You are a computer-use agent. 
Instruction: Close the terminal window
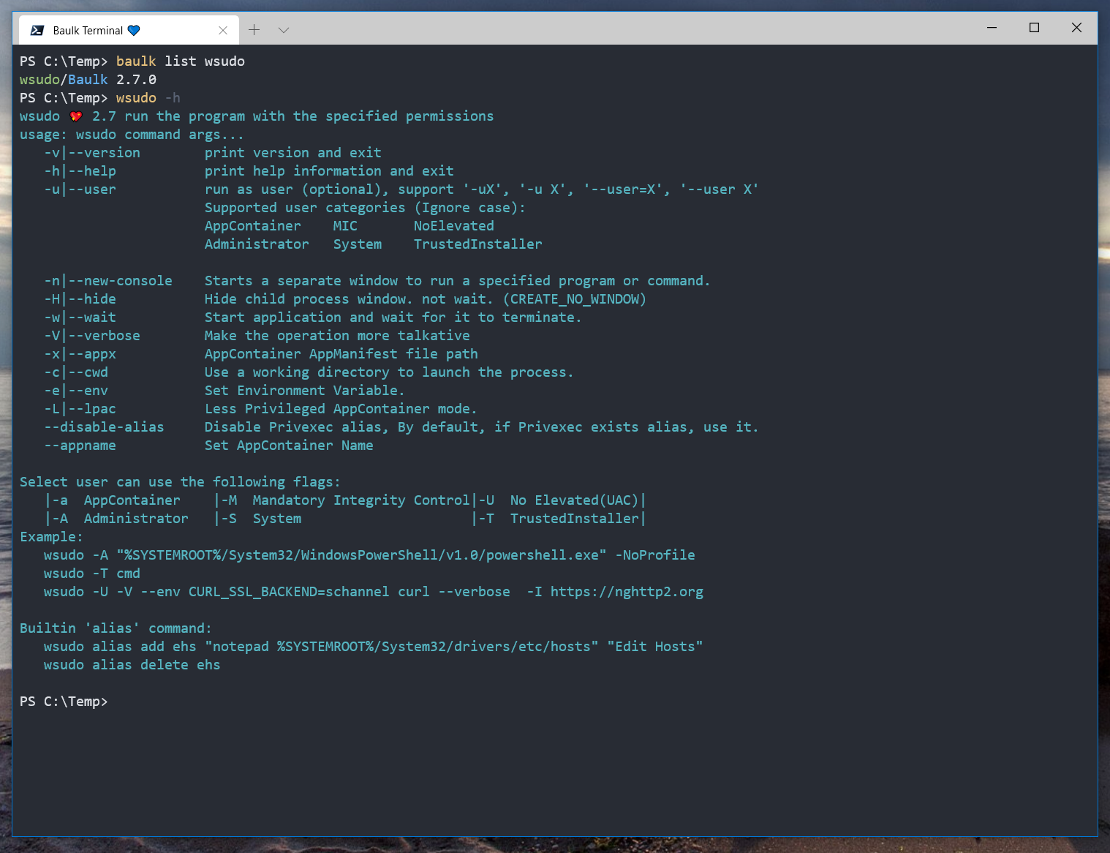1076,28
